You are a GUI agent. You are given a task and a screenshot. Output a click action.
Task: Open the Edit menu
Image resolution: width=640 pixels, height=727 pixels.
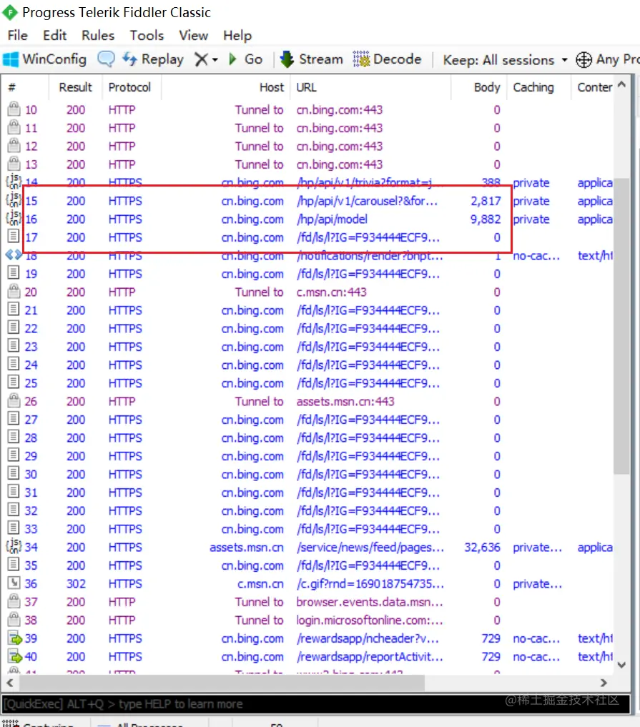(x=55, y=36)
